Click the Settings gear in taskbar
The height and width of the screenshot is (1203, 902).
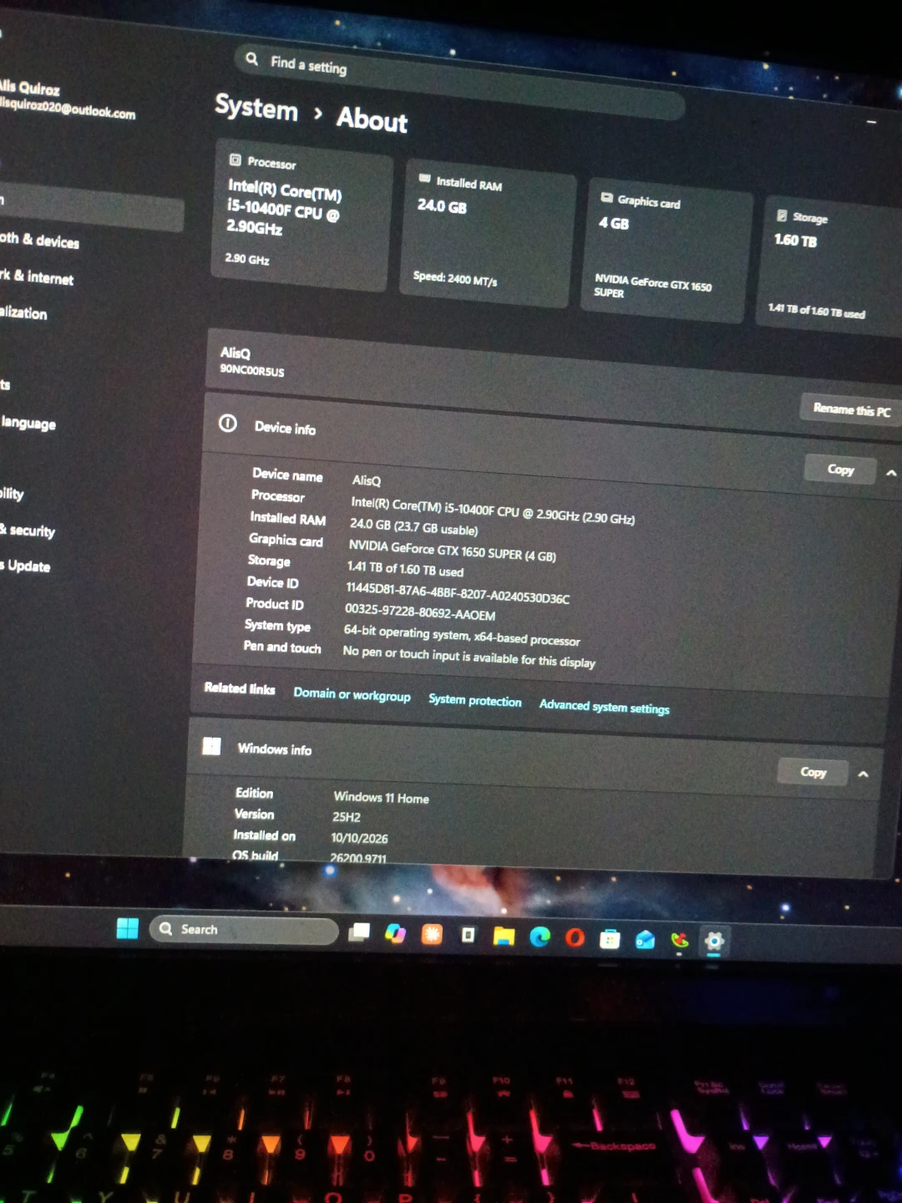(714, 942)
